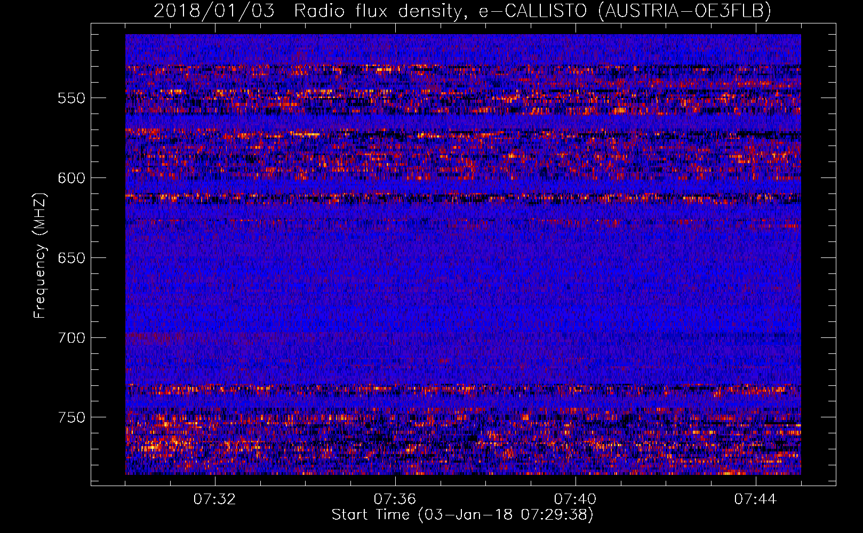
Task: Click the 07:40 time tick label
Action: pyautogui.click(x=576, y=499)
